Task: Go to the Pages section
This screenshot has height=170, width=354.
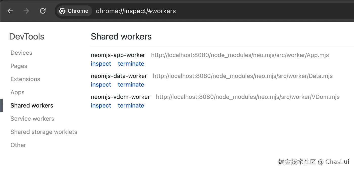Action: coord(19,66)
